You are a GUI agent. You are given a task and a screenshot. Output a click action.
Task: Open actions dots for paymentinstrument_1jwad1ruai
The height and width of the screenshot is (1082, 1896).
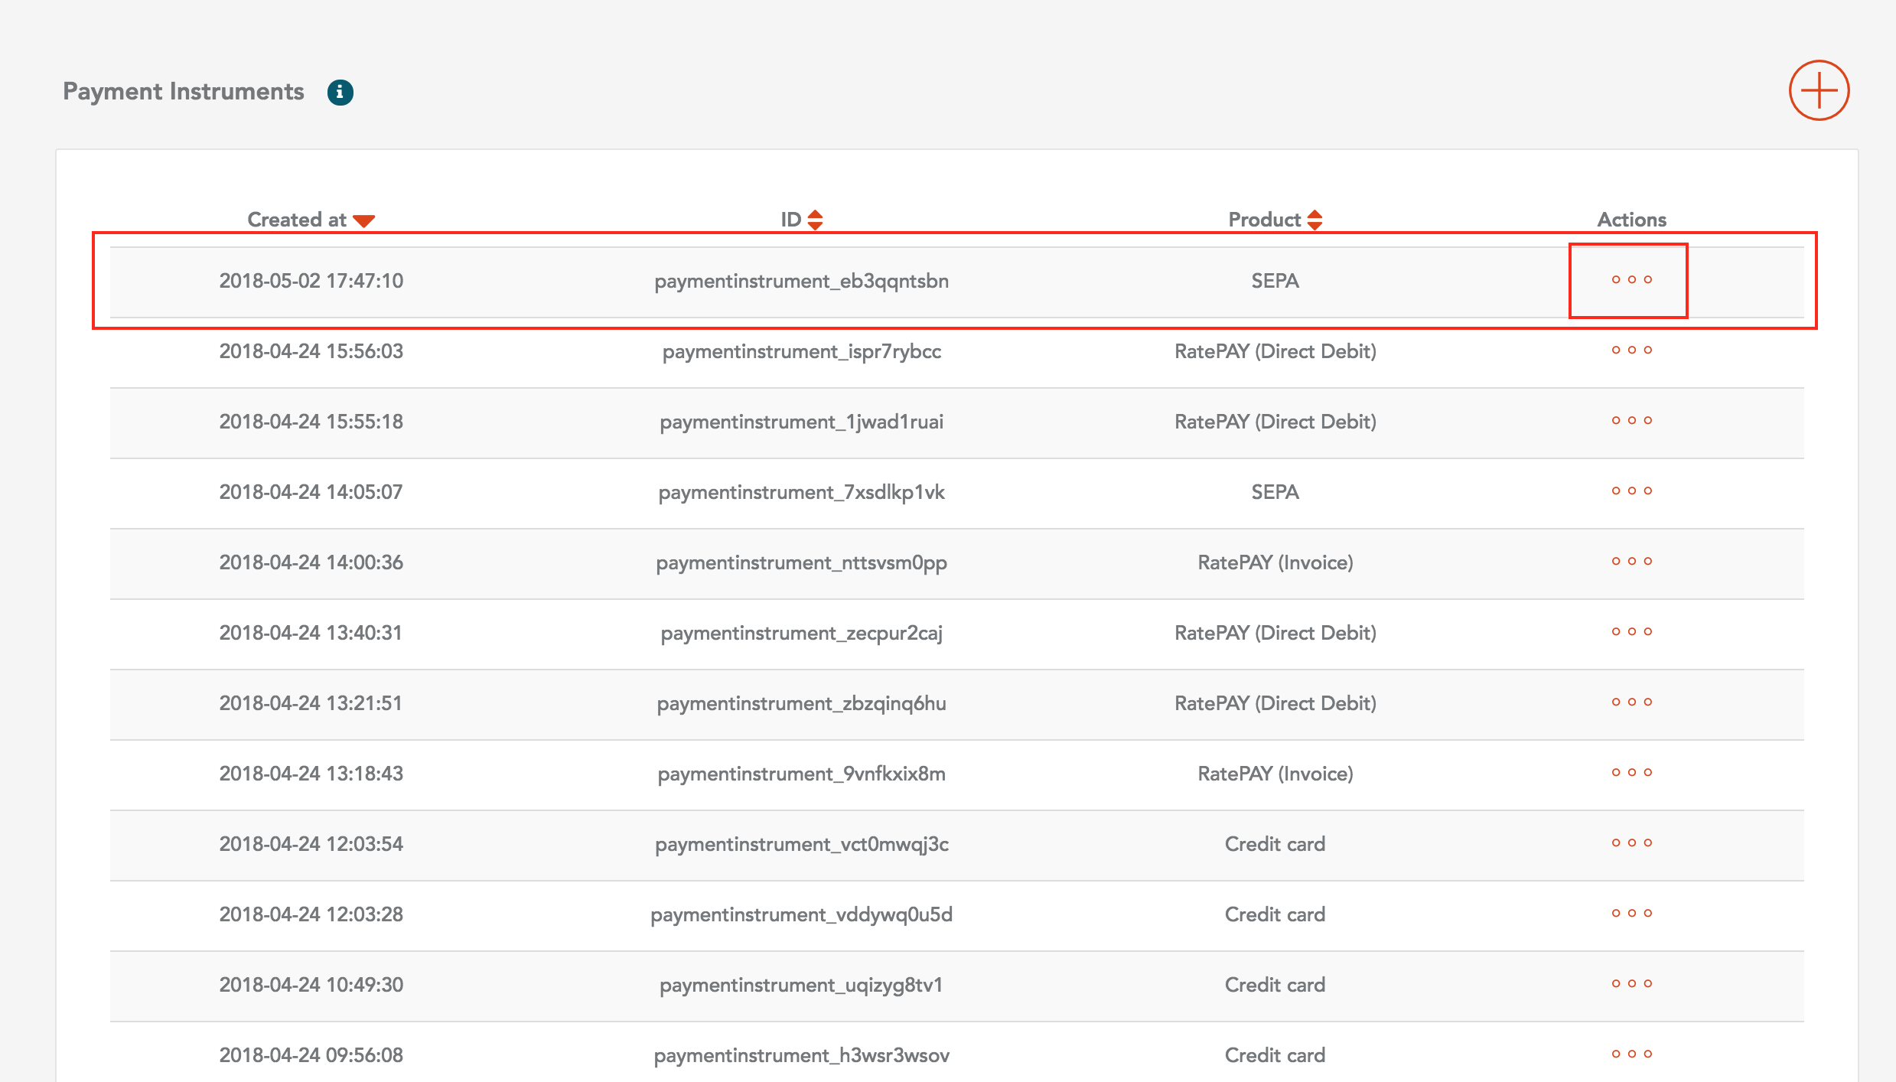(x=1631, y=421)
